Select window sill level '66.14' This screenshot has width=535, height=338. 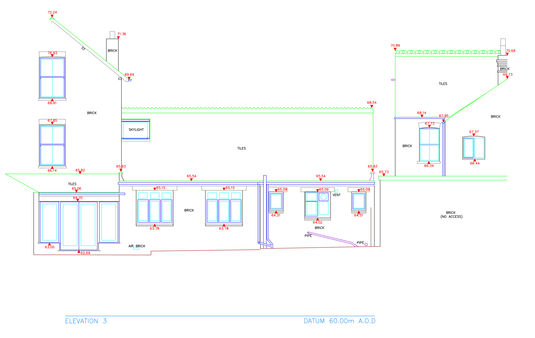click(x=52, y=170)
